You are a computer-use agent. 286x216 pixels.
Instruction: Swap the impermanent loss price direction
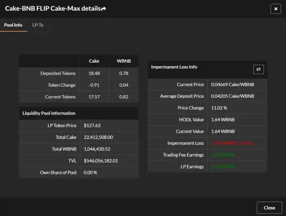tap(259, 70)
